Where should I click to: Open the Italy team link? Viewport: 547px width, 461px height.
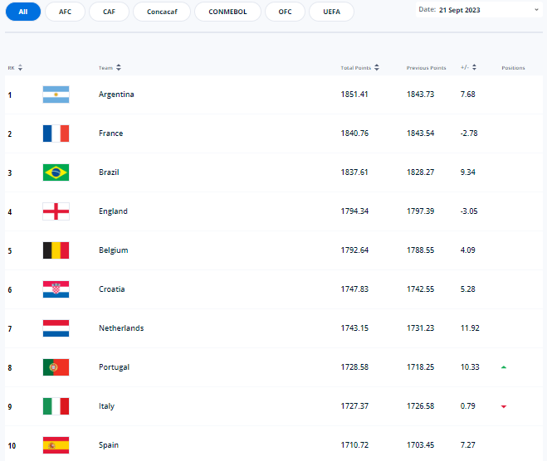click(x=106, y=406)
